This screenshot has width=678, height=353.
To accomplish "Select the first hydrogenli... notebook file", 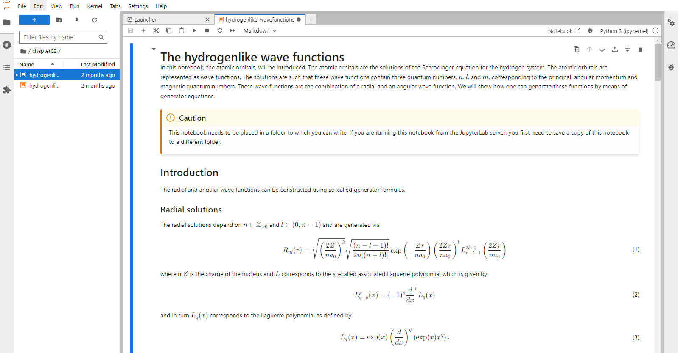I will 67,75.
